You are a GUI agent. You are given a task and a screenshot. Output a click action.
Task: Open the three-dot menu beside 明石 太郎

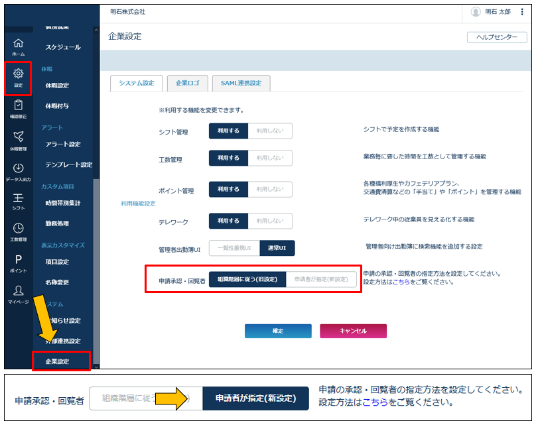[x=522, y=12]
